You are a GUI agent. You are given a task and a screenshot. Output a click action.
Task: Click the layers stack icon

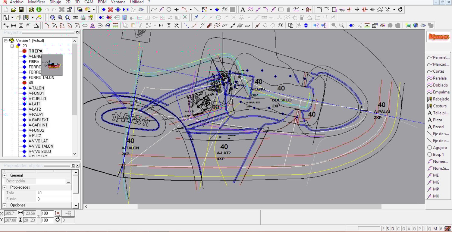tap(80, 10)
